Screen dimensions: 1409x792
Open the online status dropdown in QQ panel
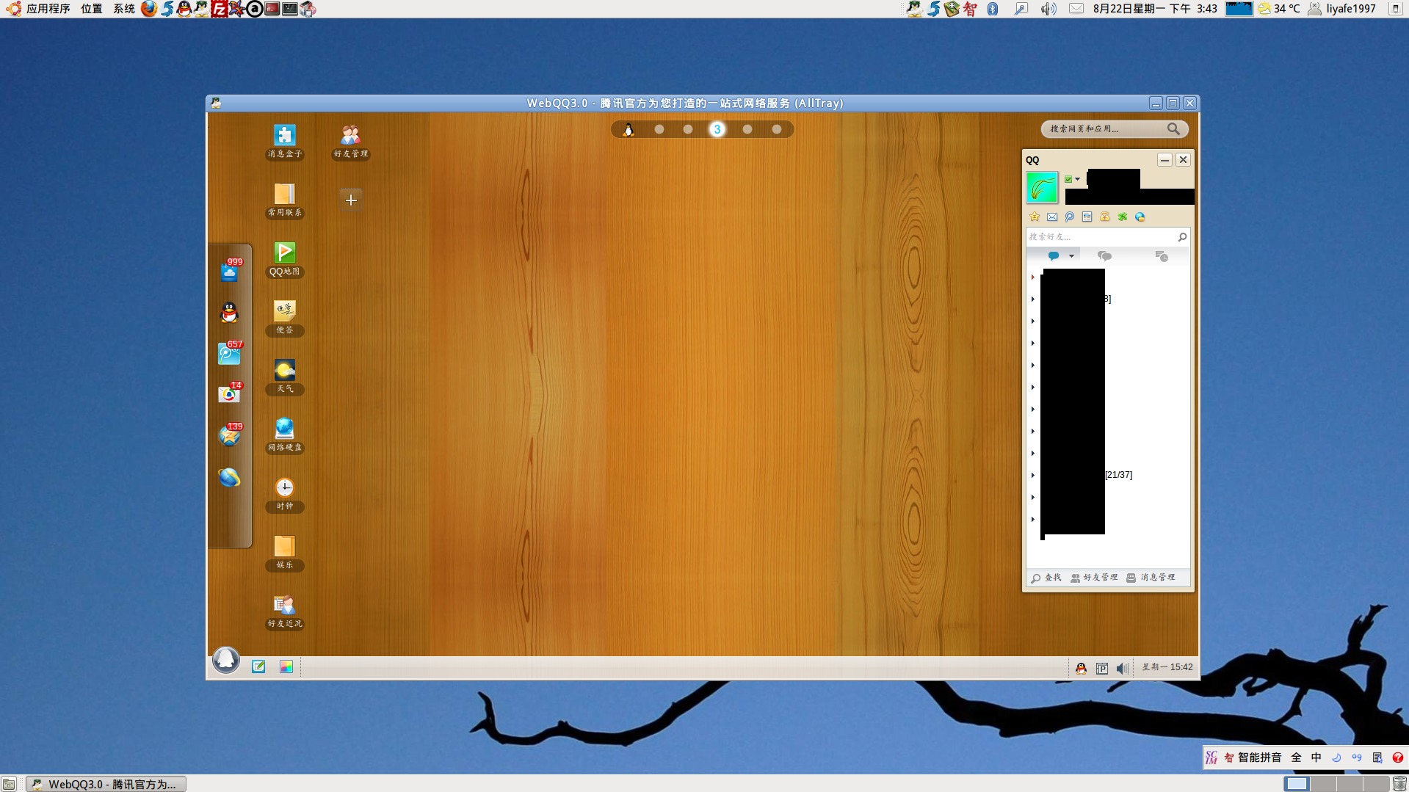(1073, 179)
